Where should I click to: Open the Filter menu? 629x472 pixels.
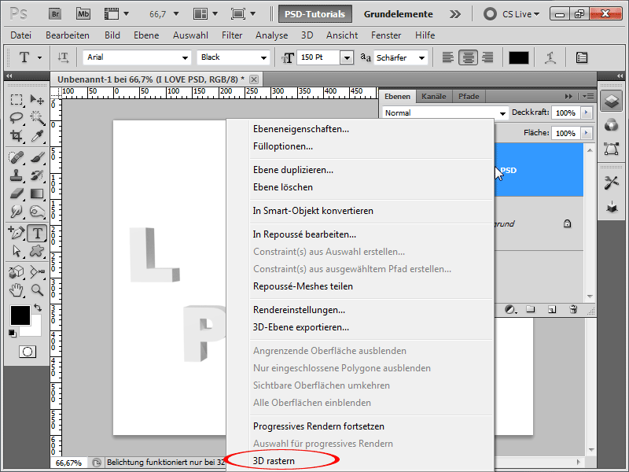[x=232, y=35]
